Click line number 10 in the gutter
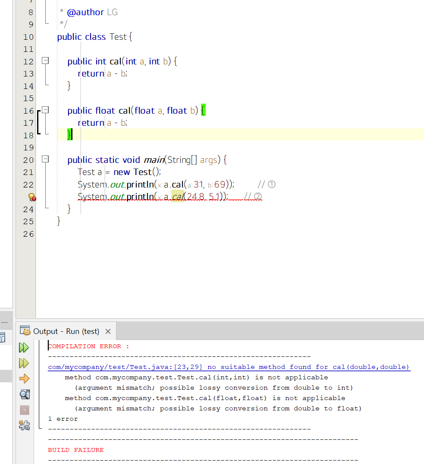This screenshot has height=464, width=424. coord(28,37)
